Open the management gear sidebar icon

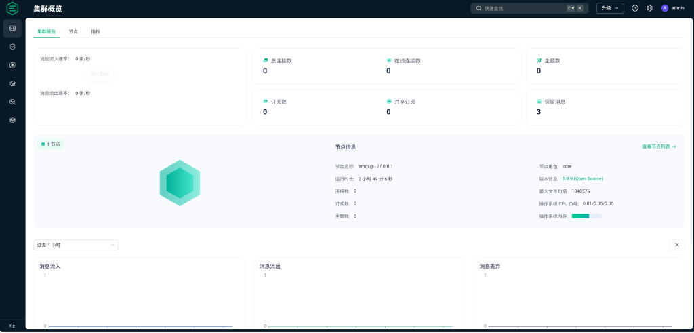(x=12, y=83)
